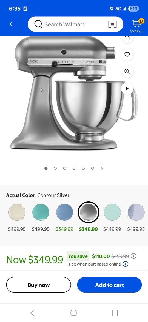Select the fourth image carousel dot
This screenshot has height=322, width=148.
pyautogui.click(x=74, y=168)
